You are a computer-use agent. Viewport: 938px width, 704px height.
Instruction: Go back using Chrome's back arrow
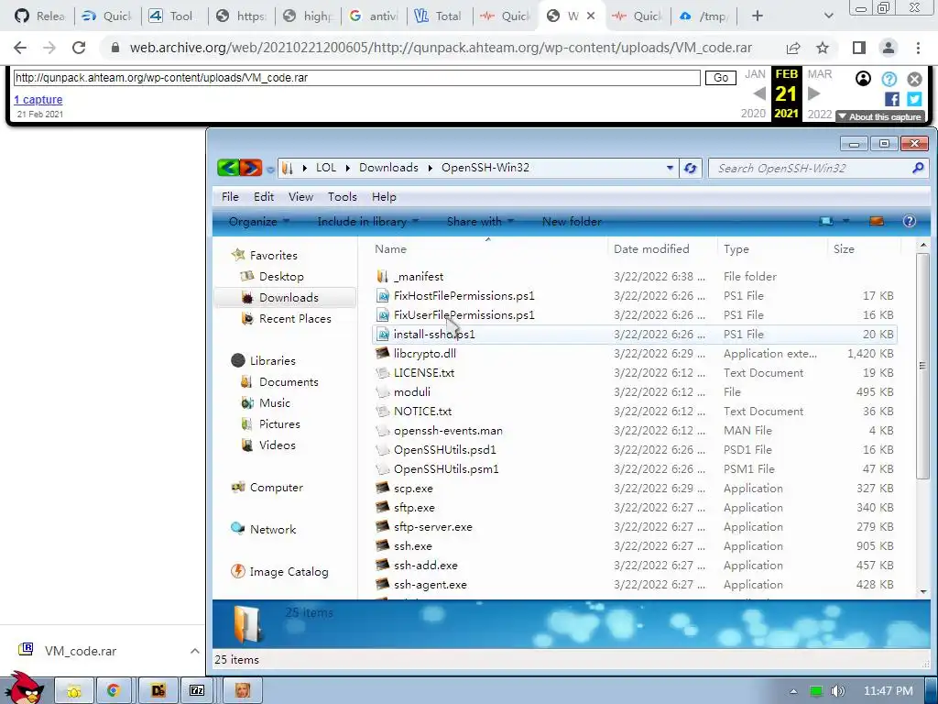click(x=20, y=48)
